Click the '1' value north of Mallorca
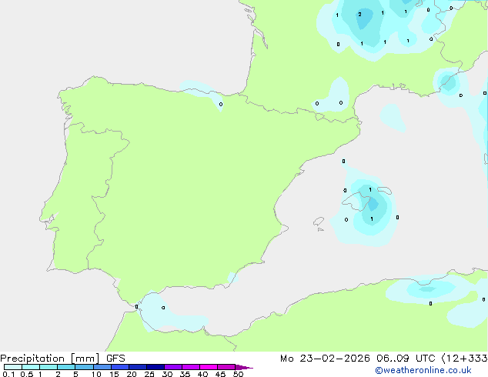This screenshot has height=377, width=488. 370,190
